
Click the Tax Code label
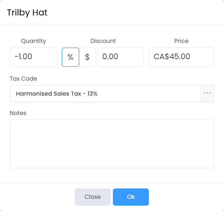[23, 78]
